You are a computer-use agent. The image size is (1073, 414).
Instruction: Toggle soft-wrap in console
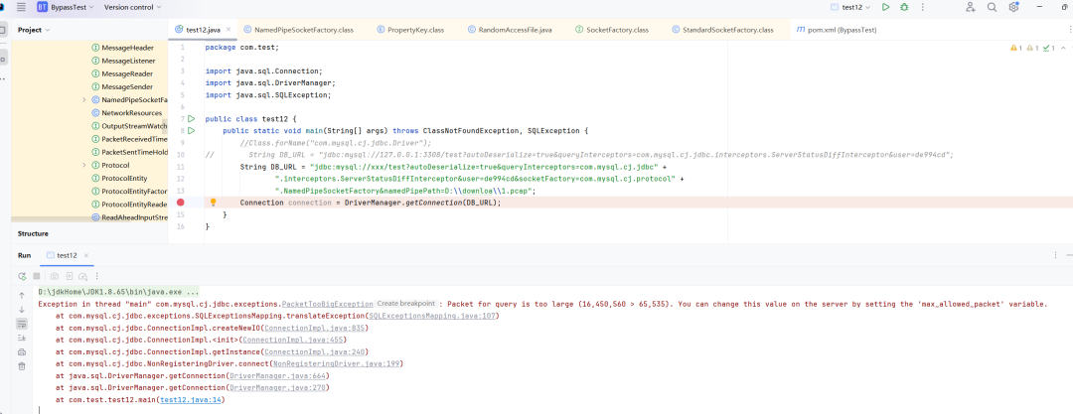click(21, 324)
